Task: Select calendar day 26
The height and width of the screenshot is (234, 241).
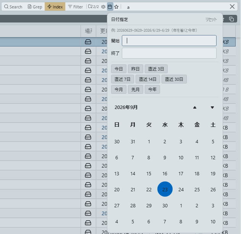Action: click(213, 190)
